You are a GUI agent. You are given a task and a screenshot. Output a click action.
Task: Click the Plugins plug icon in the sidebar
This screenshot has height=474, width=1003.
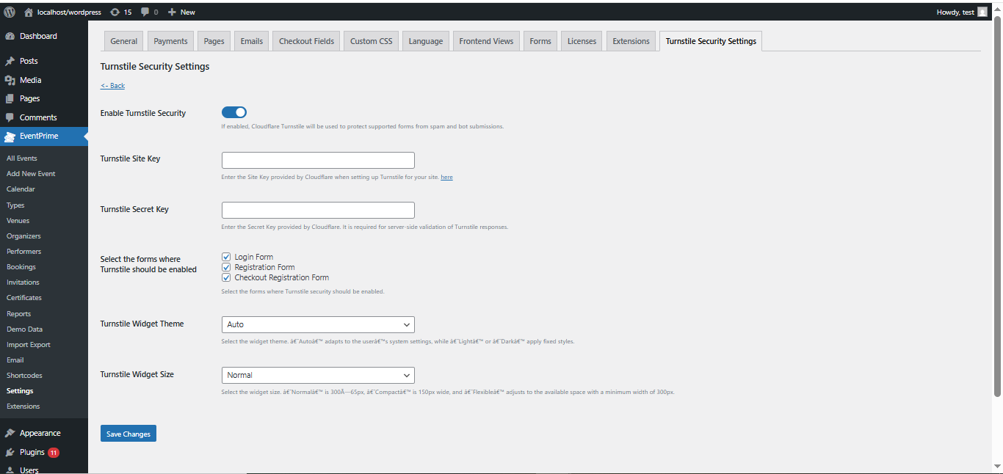pyautogui.click(x=10, y=452)
